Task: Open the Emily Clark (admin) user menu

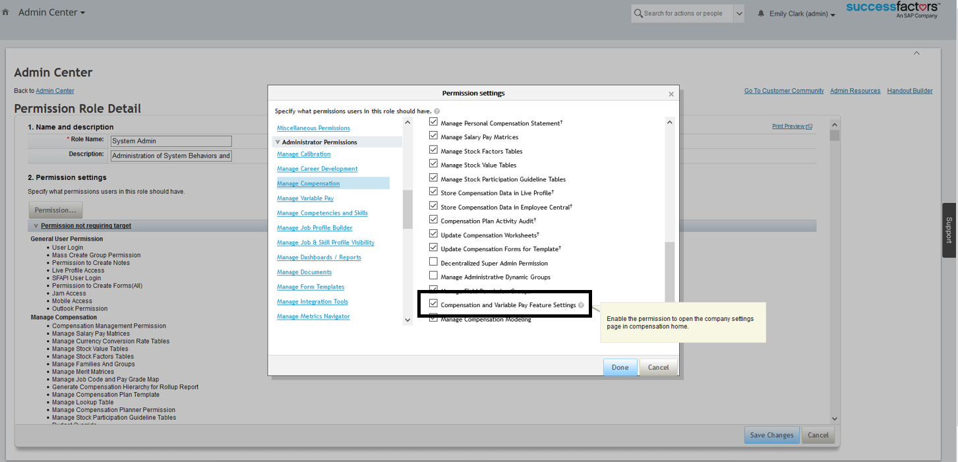Action: 802,14
